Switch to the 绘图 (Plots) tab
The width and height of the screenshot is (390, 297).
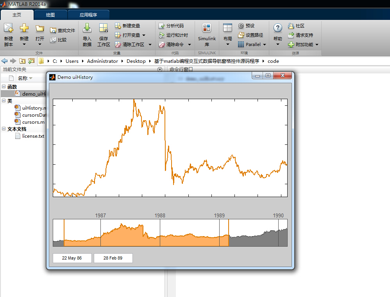[x=50, y=15]
